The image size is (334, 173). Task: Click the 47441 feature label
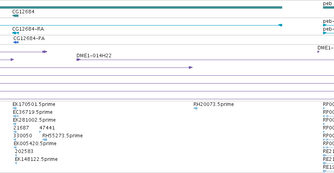click(47, 128)
